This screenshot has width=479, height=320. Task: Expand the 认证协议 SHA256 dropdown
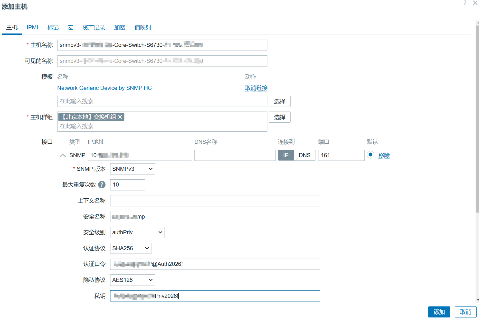(x=130, y=248)
